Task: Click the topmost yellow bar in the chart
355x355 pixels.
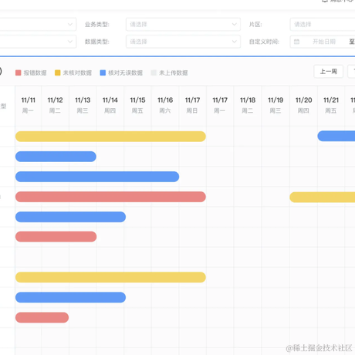Action: click(110, 137)
